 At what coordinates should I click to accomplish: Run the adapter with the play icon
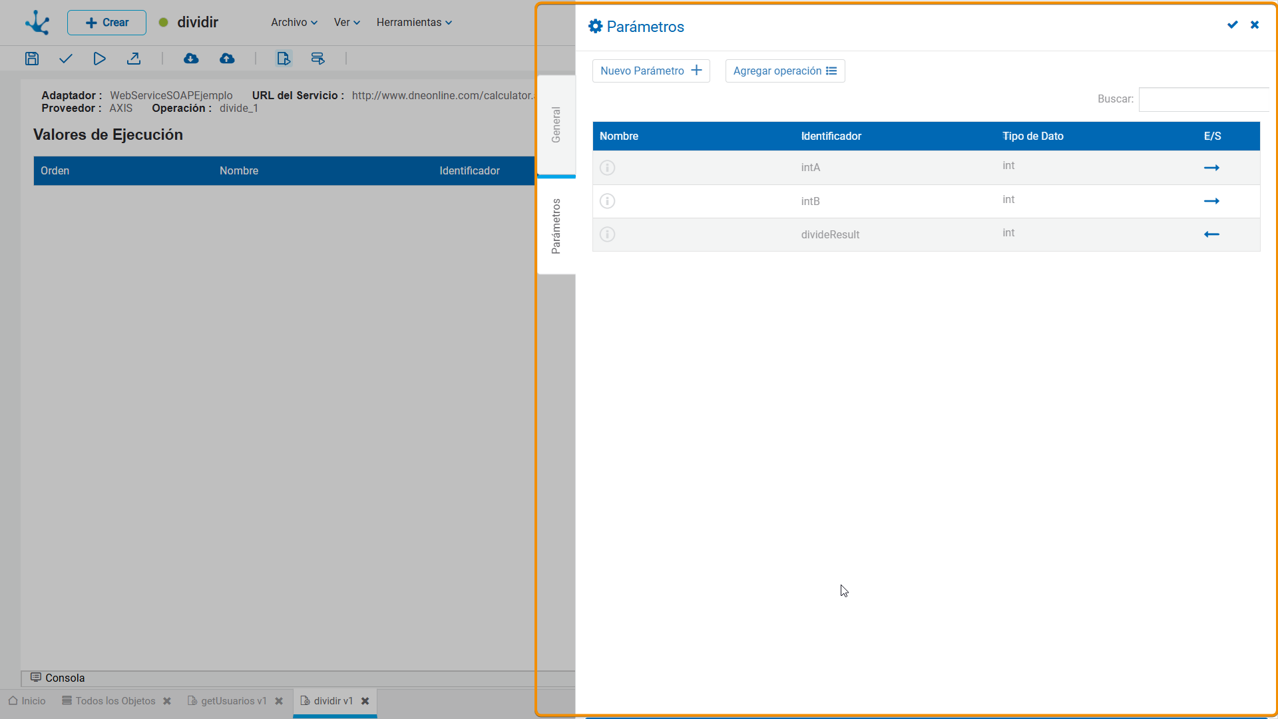click(x=99, y=59)
